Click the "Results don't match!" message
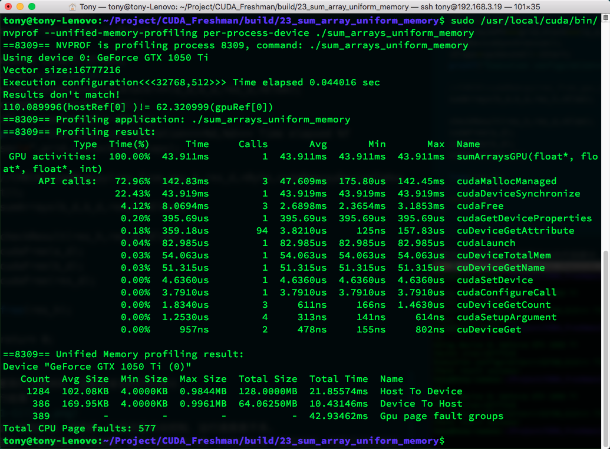The width and height of the screenshot is (610, 449). [62, 95]
